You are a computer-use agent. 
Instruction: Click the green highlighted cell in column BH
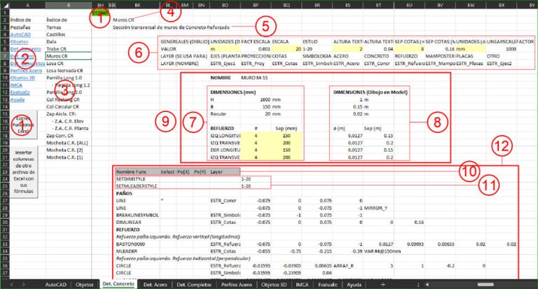pyautogui.click(x=101, y=13)
